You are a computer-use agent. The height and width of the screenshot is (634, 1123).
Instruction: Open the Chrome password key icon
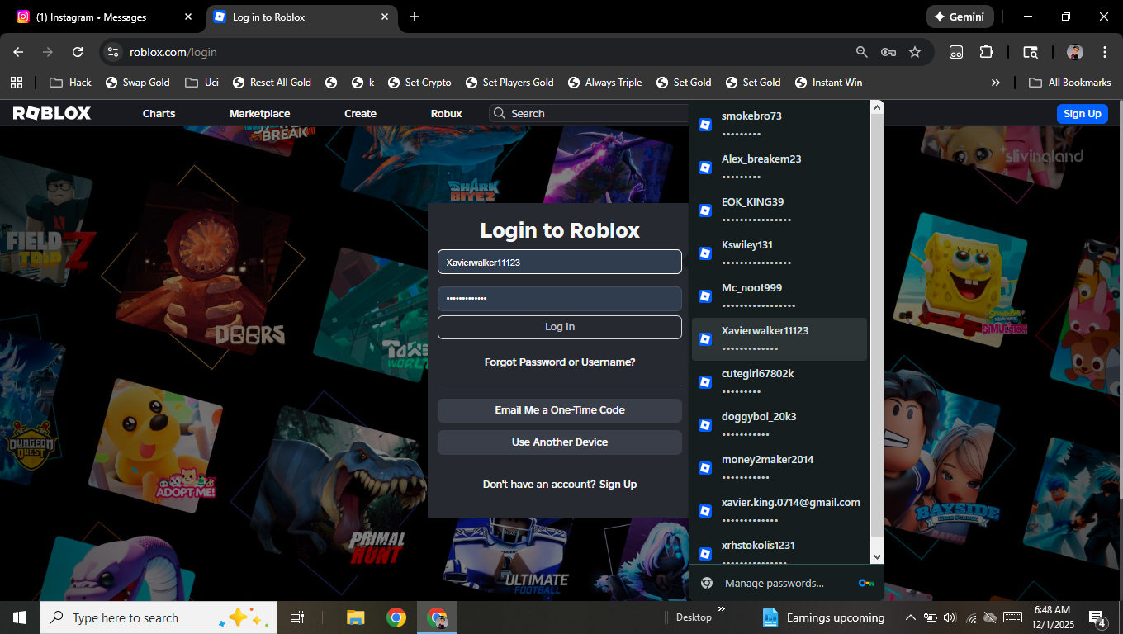(x=888, y=52)
